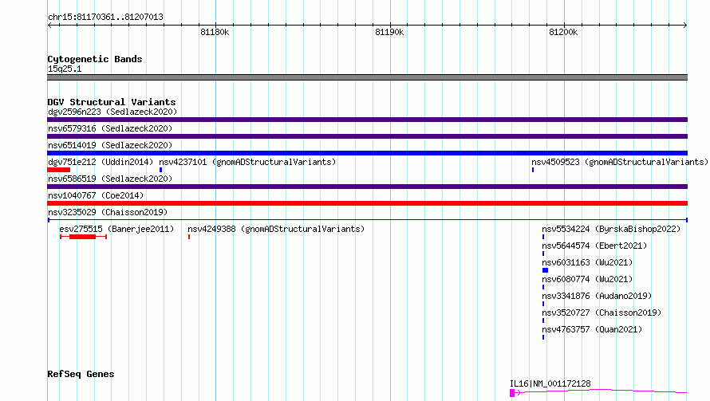The height and width of the screenshot is (401, 710).
Task: Open variant nsv6031163 (Wu2021) label
Action: (587, 262)
